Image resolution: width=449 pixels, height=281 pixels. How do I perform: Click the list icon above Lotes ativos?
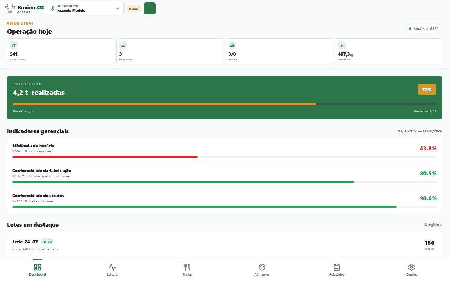pyautogui.click(x=123, y=45)
